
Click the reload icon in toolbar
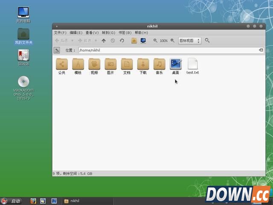pos(122,41)
